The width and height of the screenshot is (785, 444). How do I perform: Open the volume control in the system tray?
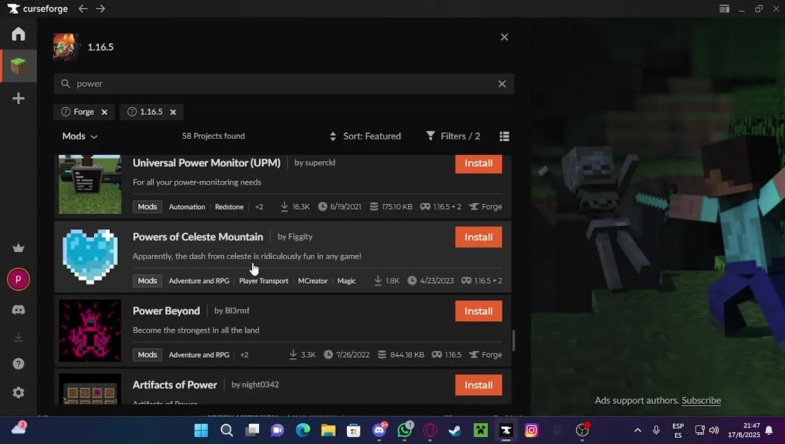pos(714,430)
